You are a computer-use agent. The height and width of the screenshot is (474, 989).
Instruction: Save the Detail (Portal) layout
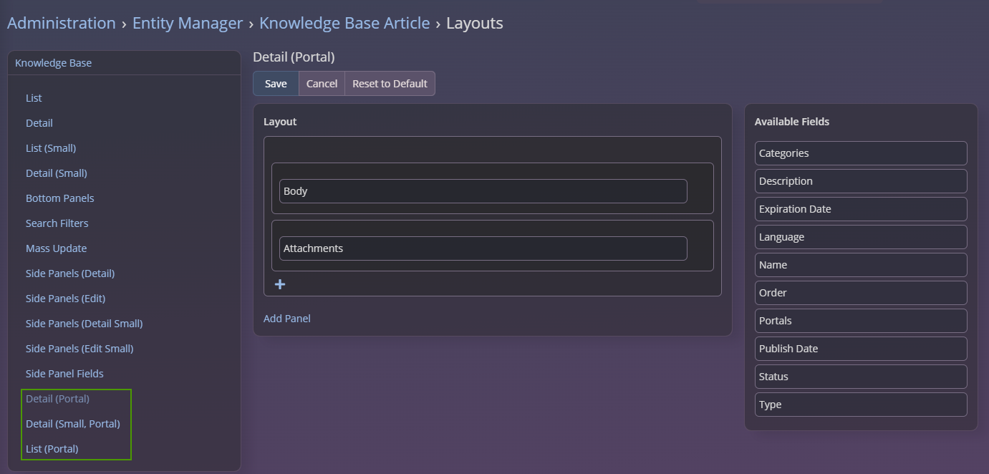click(x=276, y=84)
